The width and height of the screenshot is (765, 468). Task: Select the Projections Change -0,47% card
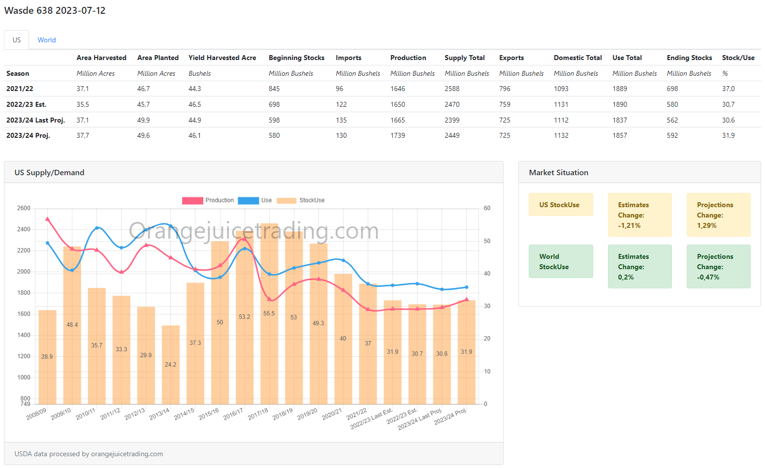pyautogui.click(x=718, y=267)
